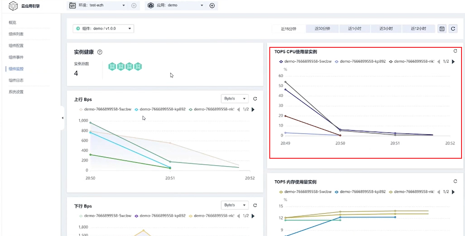The width and height of the screenshot is (465, 236).
Task: Click the 云应用引擎 logo icon
Action: click(13, 6)
